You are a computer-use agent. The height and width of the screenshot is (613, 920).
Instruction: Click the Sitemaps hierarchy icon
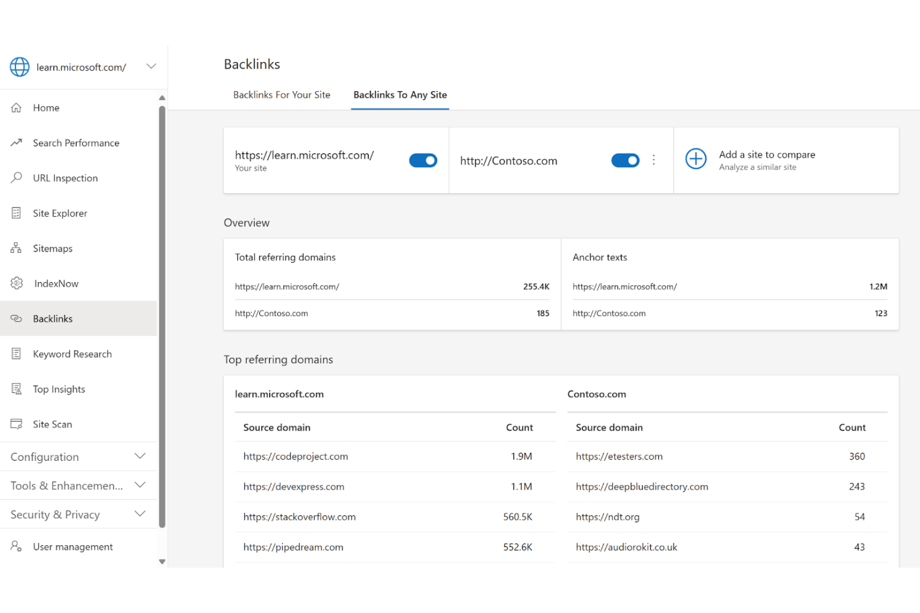[x=17, y=248]
